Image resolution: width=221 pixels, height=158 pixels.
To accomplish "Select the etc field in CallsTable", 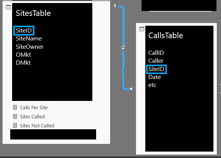I will pos(153,85).
